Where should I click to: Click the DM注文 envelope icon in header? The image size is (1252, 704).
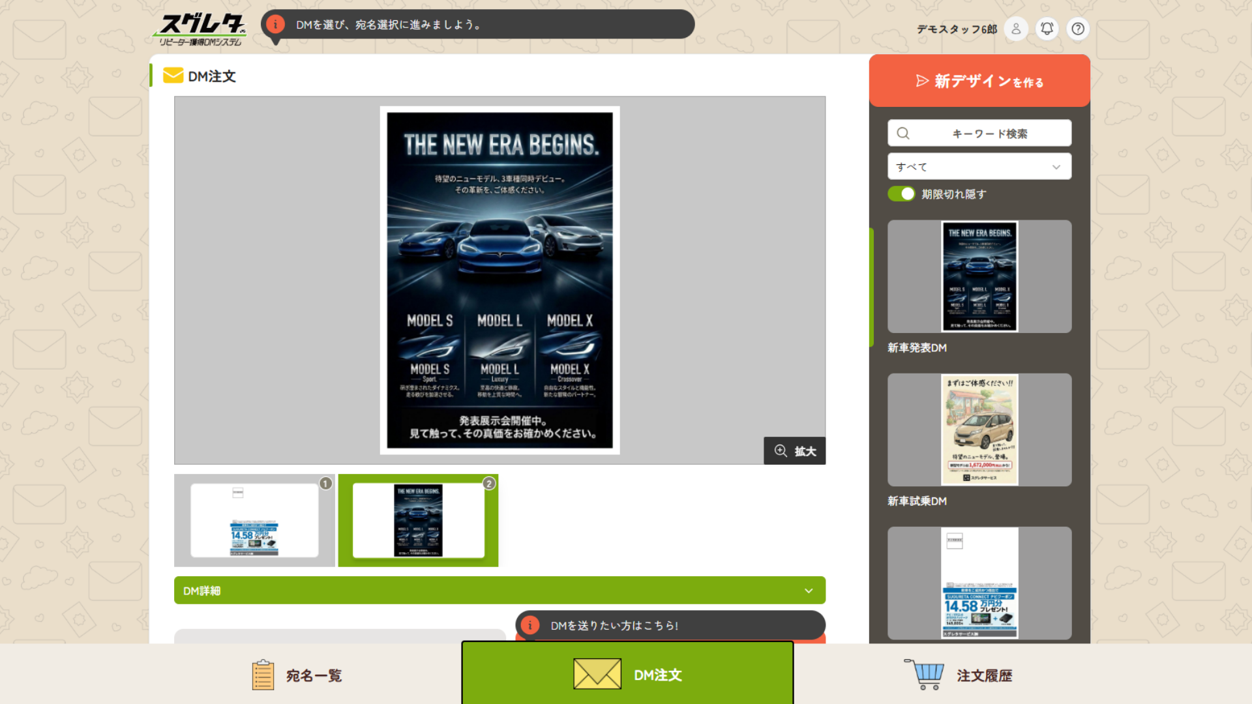point(173,76)
